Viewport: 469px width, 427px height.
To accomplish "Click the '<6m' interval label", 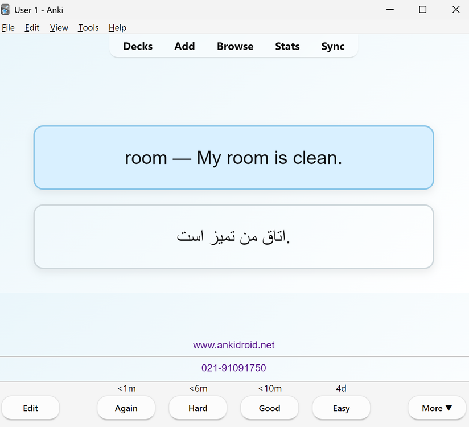I will 198,388.
